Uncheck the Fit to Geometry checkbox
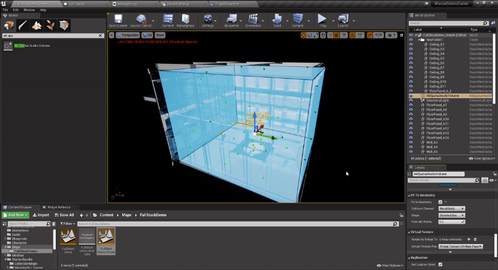The width and height of the screenshot is (498, 270). [x=440, y=202]
